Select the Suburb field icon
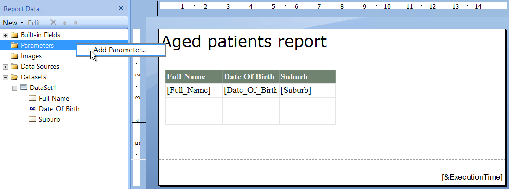This screenshot has height=189, width=509. coord(32,119)
